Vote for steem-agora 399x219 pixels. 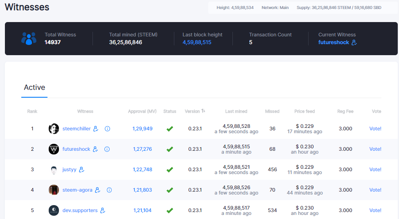(x=375, y=190)
